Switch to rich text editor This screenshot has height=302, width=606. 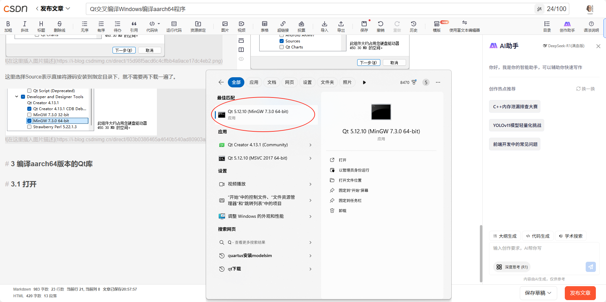click(x=465, y=26)
